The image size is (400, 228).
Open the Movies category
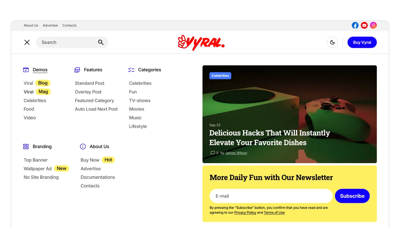click(x=137, y=109)
